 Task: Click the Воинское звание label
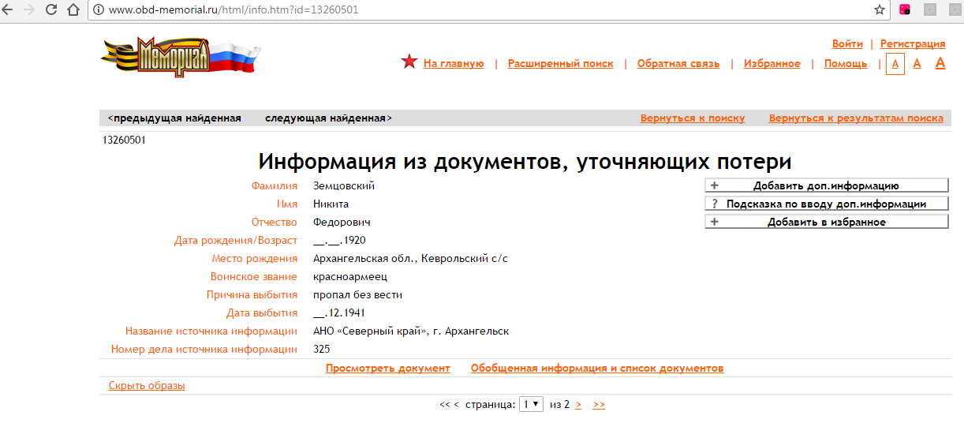pyautogui.click(x=254, y=277)
